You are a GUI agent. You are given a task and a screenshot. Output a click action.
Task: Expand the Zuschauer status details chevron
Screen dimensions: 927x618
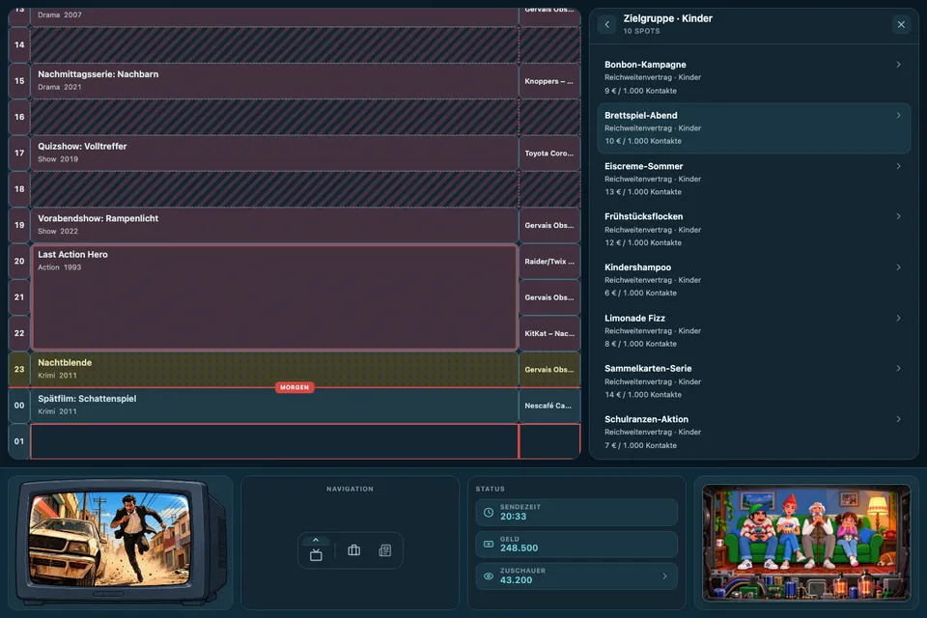(x=664, y=576)
